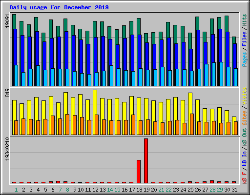Select green day label "22" on the x-axis
The height and width of the screenshot is (195, 250).
[168, 190]
